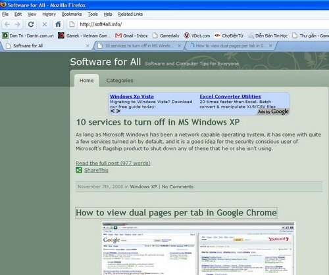
Task: Click next ad arrow in Google ads
Action: point(118,111)
